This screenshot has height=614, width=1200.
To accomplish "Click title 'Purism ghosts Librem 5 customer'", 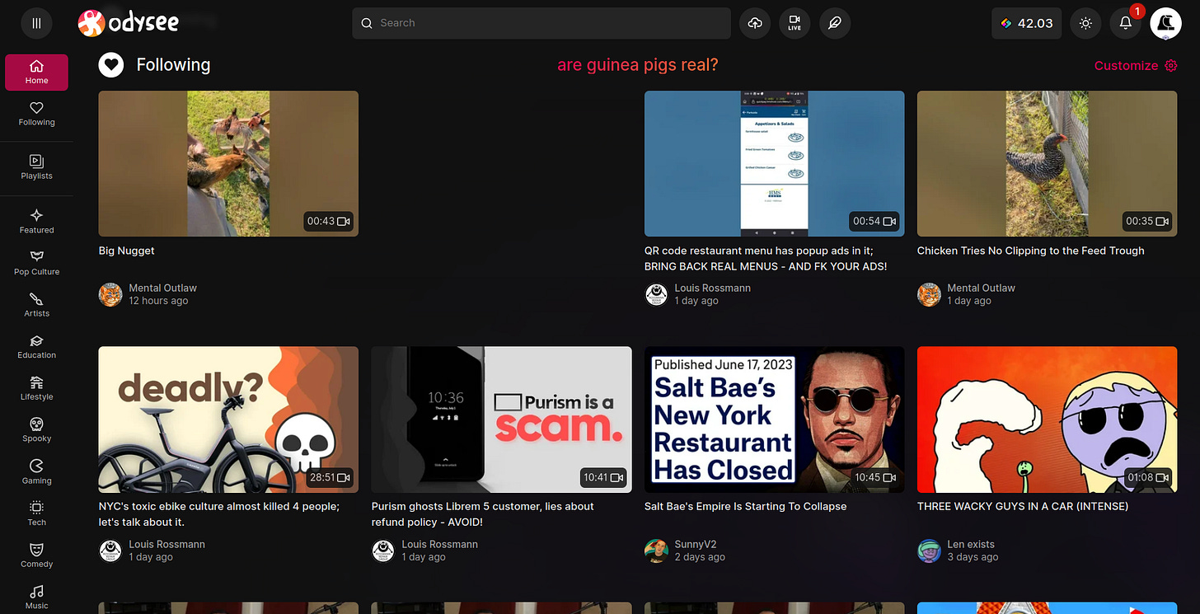I will 483,514.
